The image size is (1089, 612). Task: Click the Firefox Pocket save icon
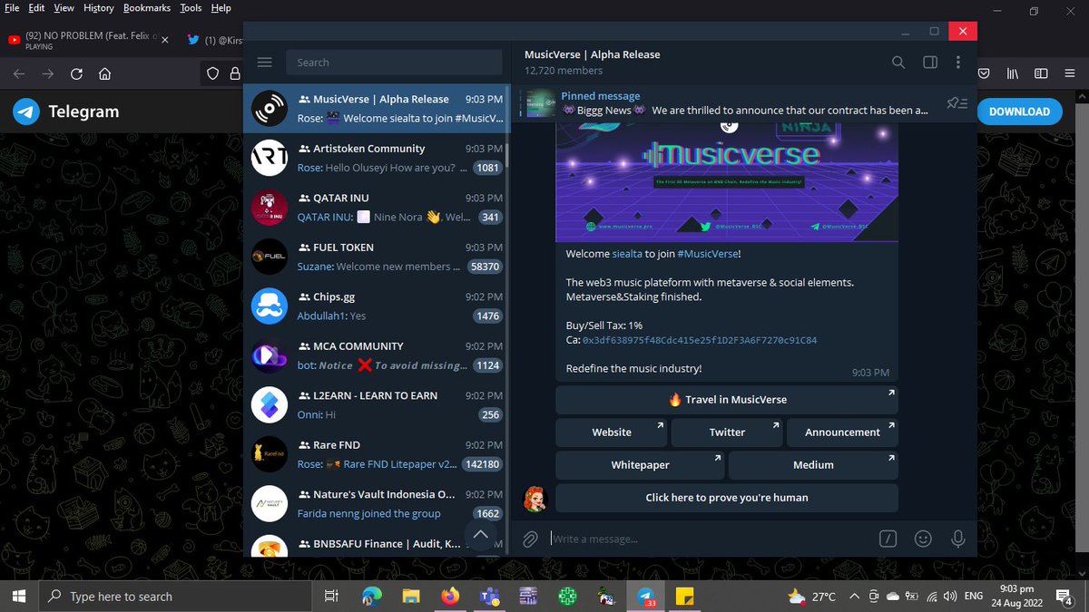point(985,73)
